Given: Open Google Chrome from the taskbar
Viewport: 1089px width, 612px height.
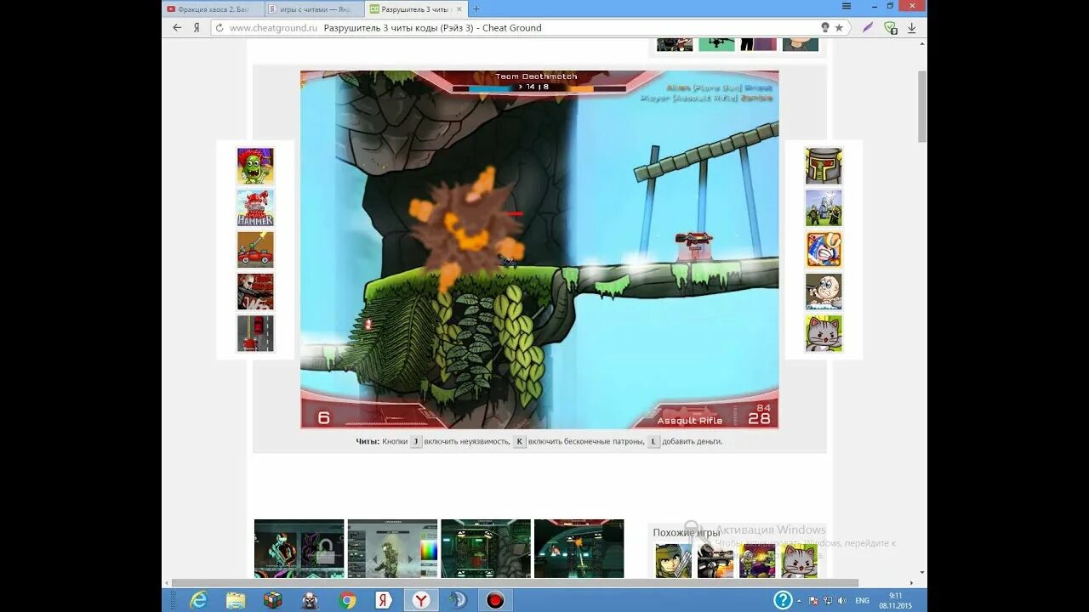Looking at the screenshot, I should point(347,600).
